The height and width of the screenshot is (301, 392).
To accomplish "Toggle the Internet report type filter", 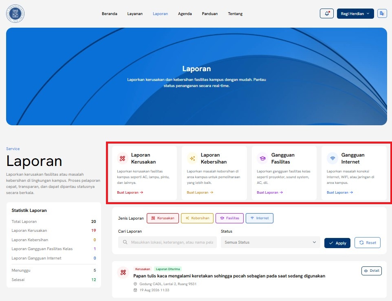I will (260, 218).
